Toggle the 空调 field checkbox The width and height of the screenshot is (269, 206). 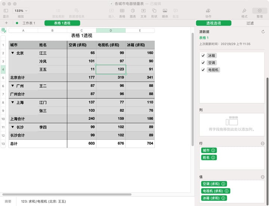point(203,63)
